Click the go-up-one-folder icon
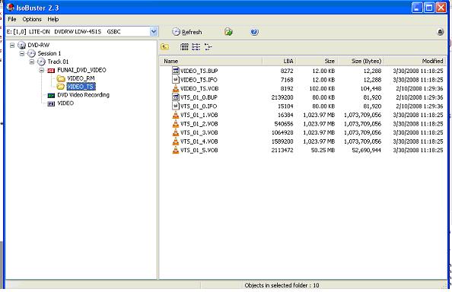Image resolution: width=452 pixels, height=292 pixels. click(x=164, y=46)
